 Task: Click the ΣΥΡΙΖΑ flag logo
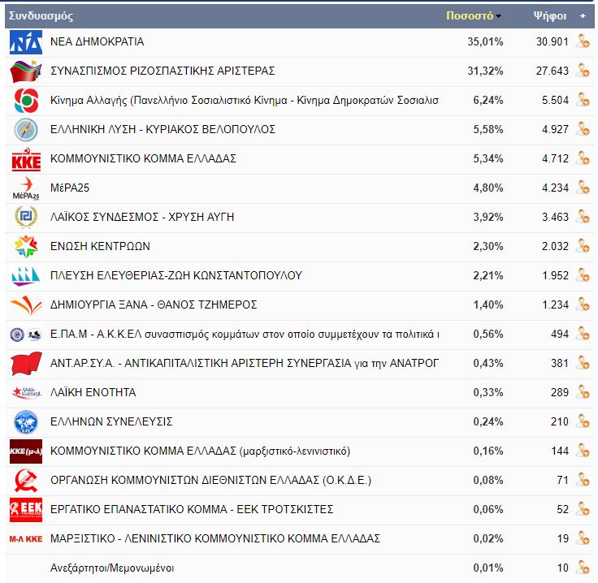click(26, 71)
